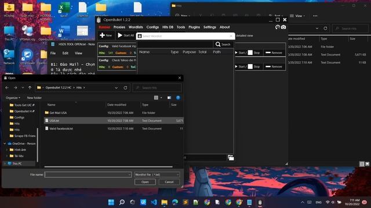Open the Organize dropdown
Image resolution: width=371 pixels, height=208 pixels.
tap(13, 98)
